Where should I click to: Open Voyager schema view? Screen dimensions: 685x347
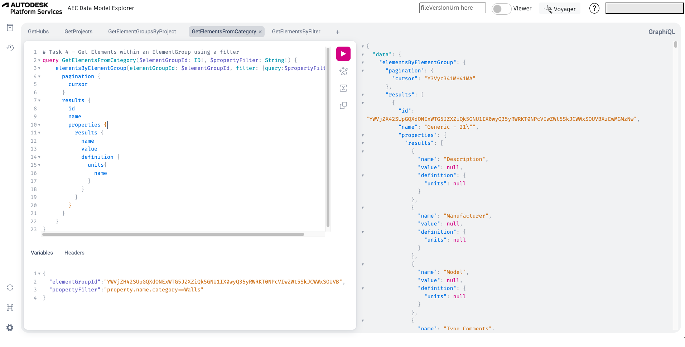click(560, 9)
